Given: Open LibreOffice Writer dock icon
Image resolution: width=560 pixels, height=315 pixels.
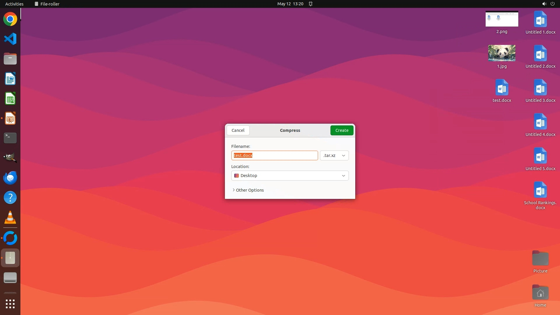Looking at the screenshot, I should pos(10,79).
